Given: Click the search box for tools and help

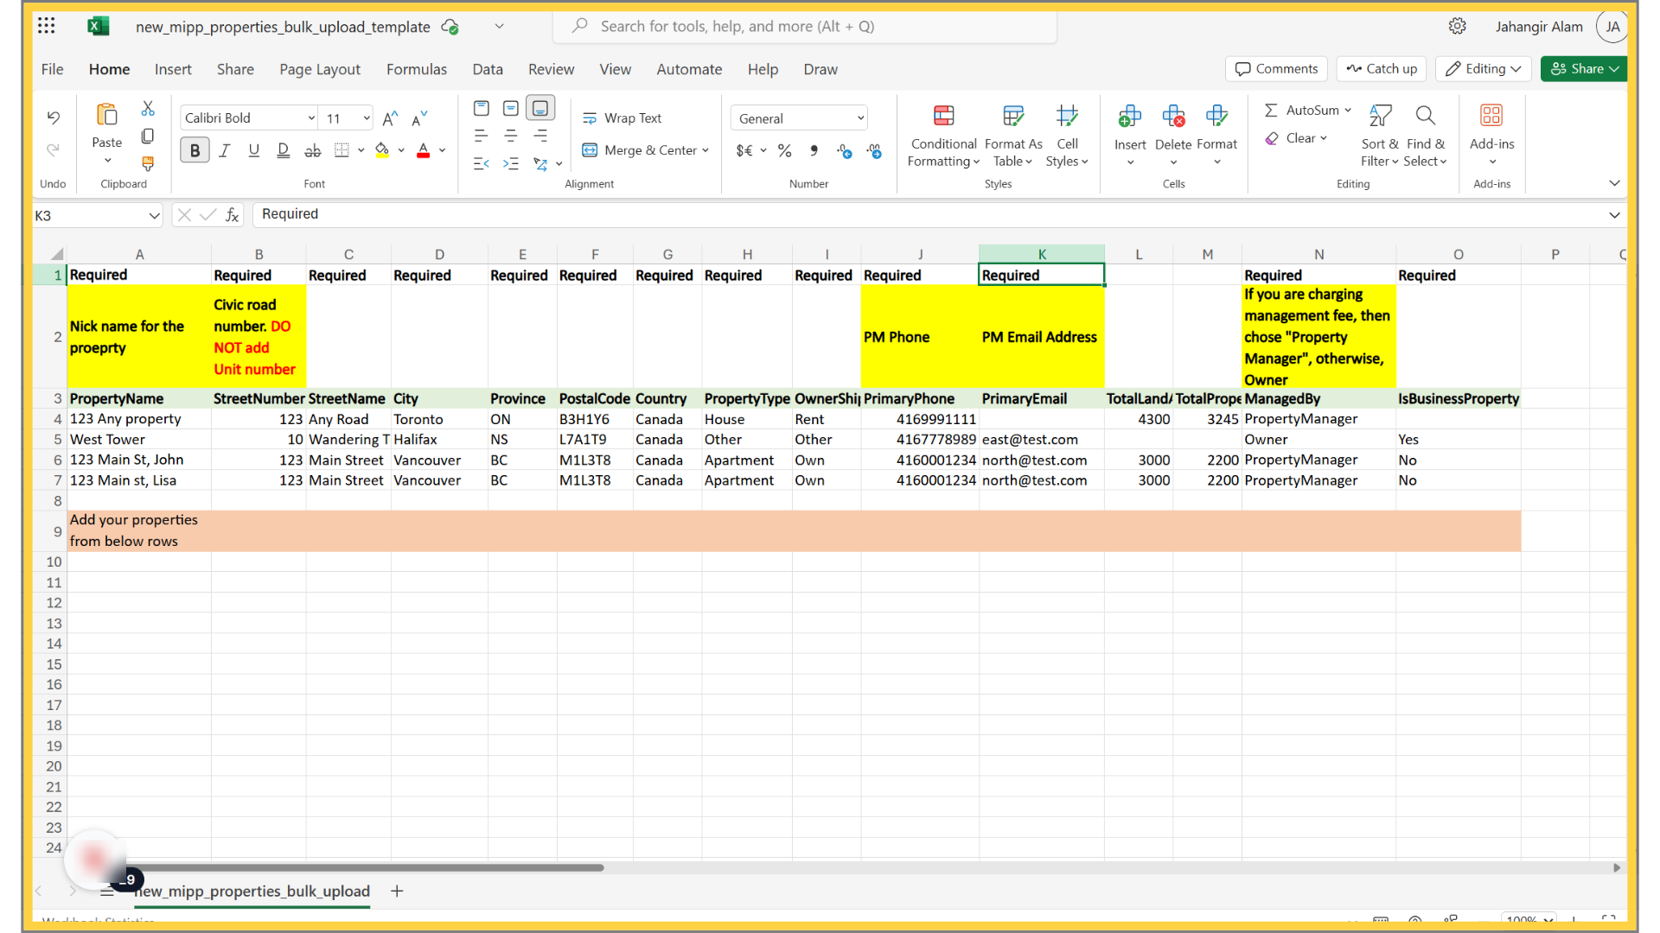Looking at the screenshot, I should (805, 27).
